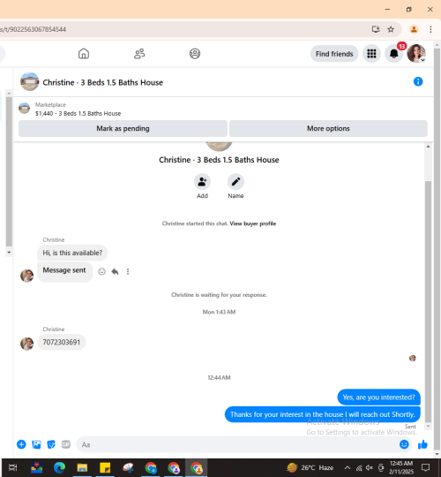
Task: Focus the Aa message input field
Action: (x=238, y=444)
